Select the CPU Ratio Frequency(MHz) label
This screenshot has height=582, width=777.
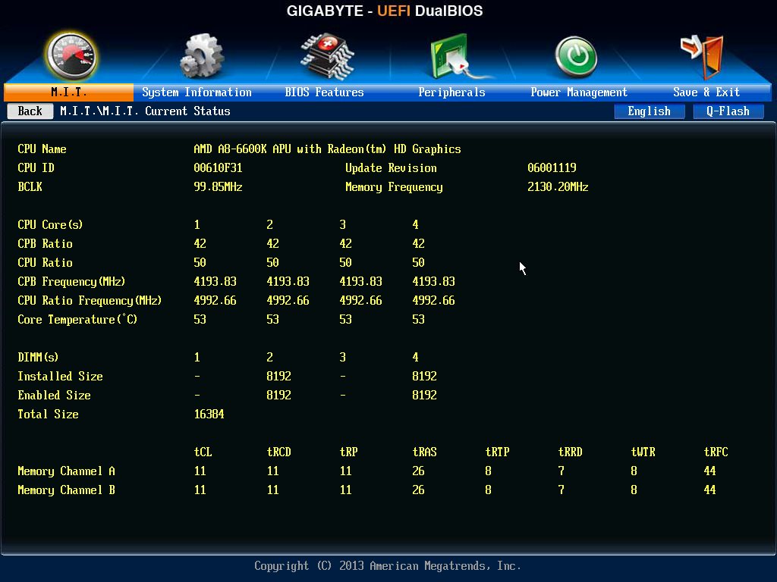90,300
